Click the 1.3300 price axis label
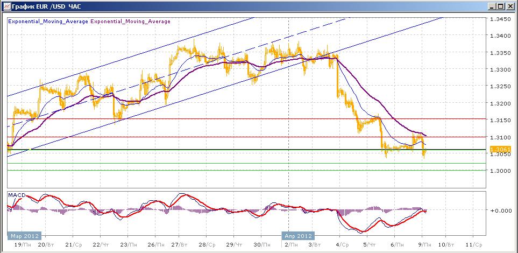The width and height of the screenshot is (518, 253). (x=500, y=70)
